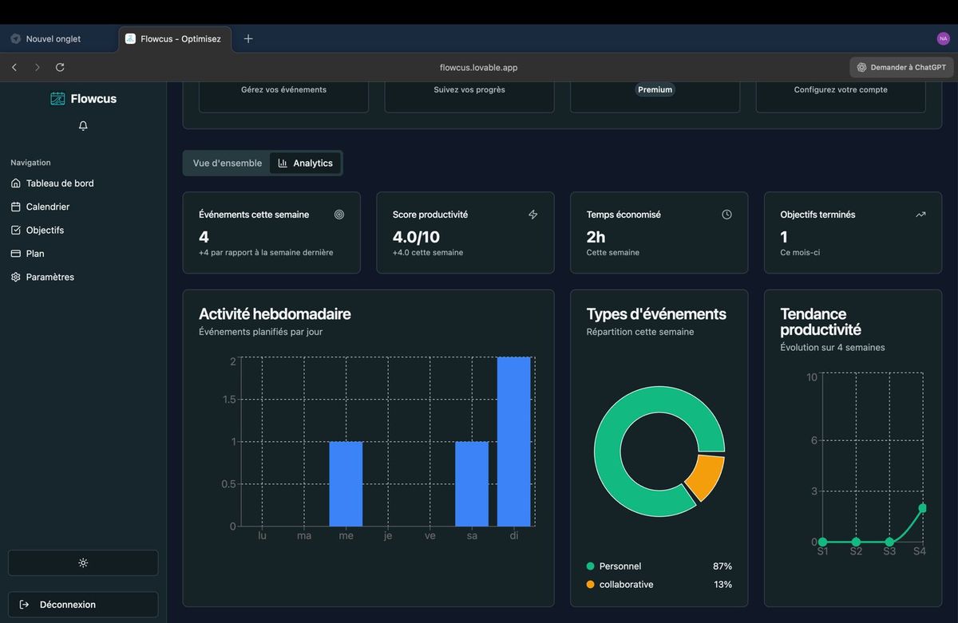The width and height of the screenshot is (958, 623).
Task: Select the Analytics tab label
Action: coord(313,163)
